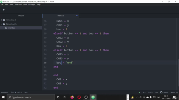
Task: Click 'CWS1 = x' on line 26
Action: 63,21
